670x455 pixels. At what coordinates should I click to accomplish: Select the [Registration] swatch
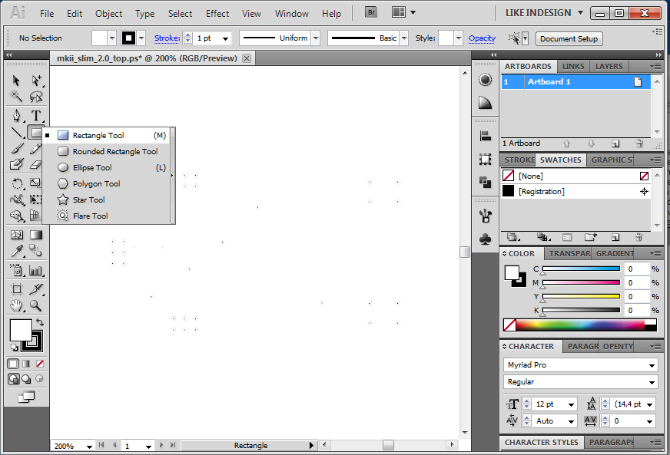575,192
